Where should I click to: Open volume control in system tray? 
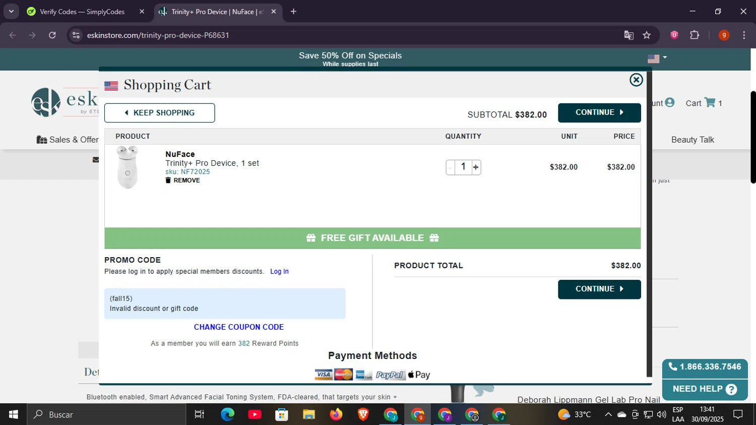tap(662, 414)
